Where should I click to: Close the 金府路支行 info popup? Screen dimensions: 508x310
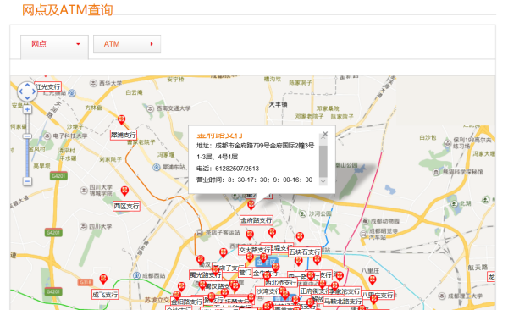pyautogui.click(x=325, y=134)
